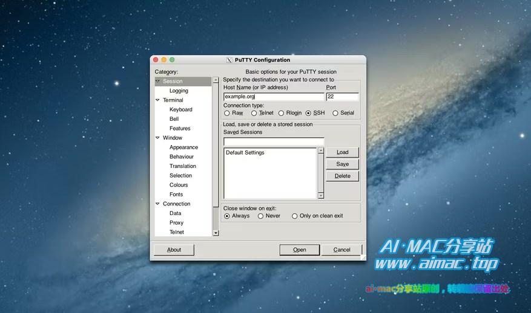Select the SSH connection type

[x=308, y=113]
